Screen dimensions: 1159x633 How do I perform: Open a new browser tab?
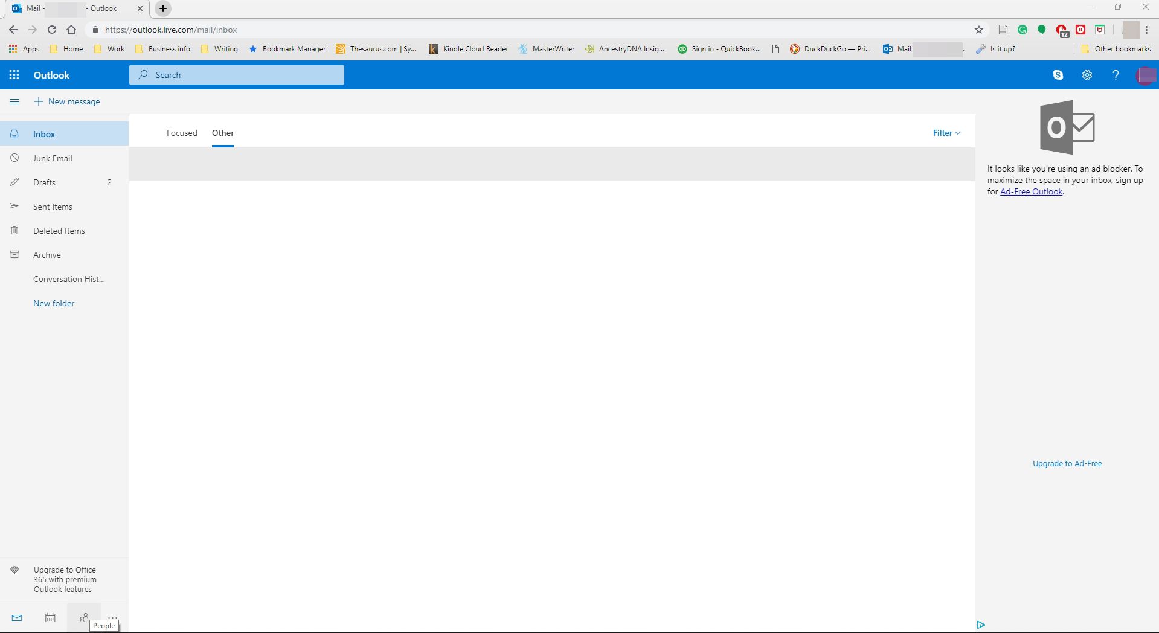click(x=163, y=8)
